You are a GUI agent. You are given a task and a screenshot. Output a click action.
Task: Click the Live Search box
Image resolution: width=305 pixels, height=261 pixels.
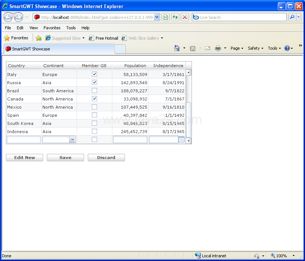[x=239, y=17]
